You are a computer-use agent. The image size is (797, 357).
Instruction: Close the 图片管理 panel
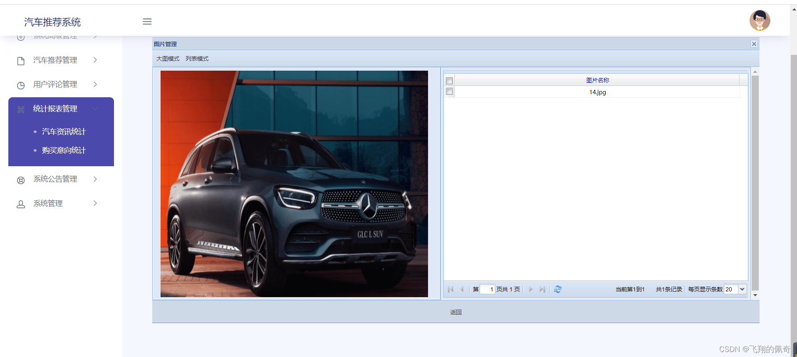point(754,44)
